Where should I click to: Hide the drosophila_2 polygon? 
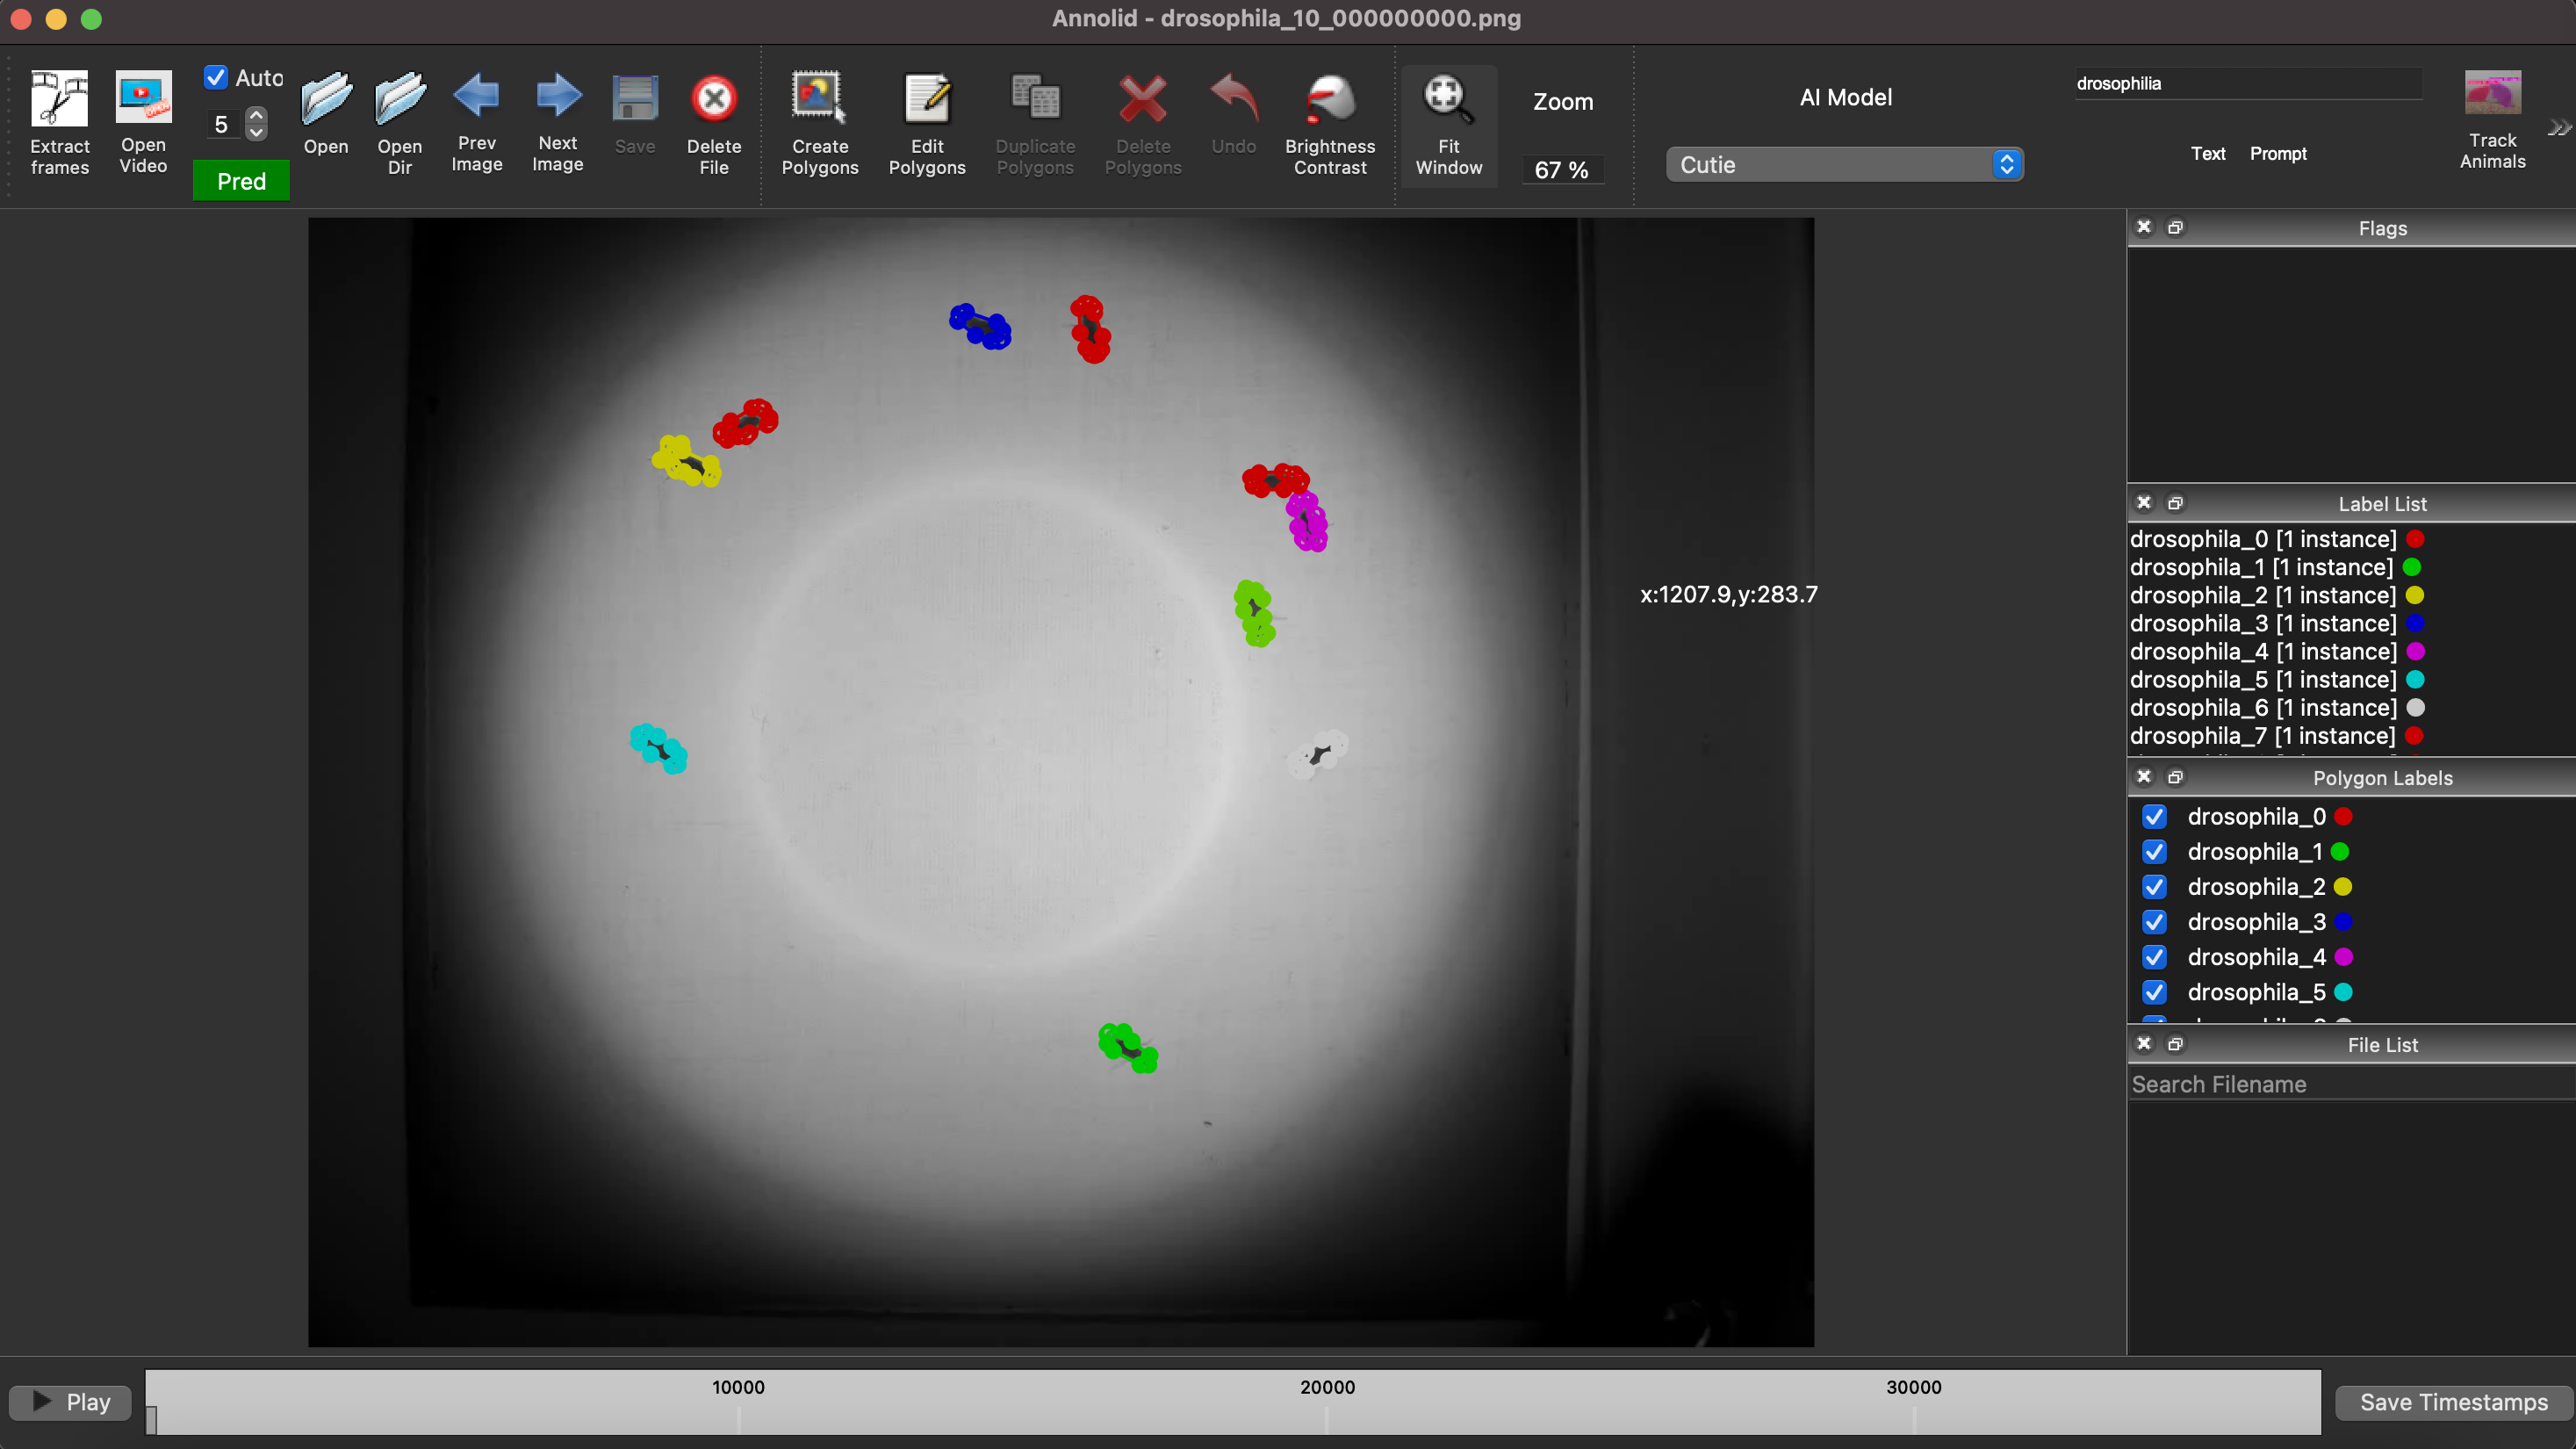[2155, 887]
